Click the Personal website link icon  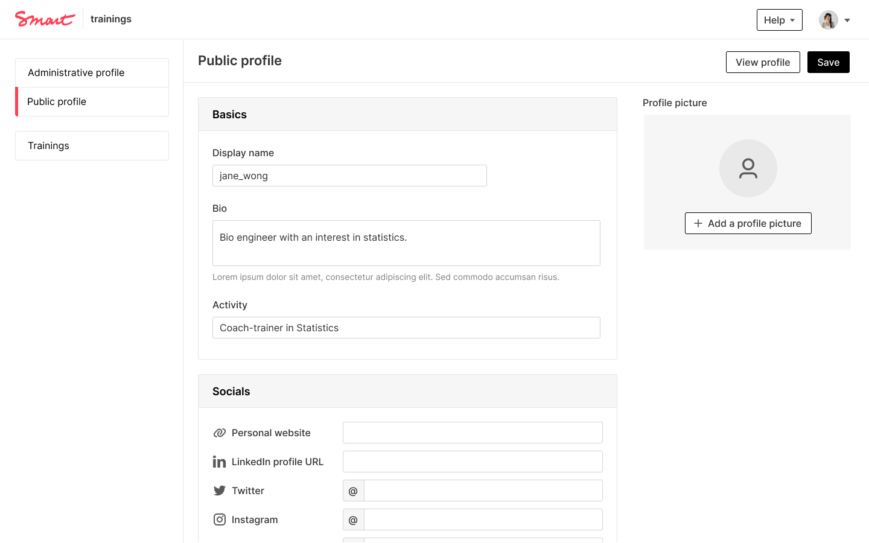point(220,433)
